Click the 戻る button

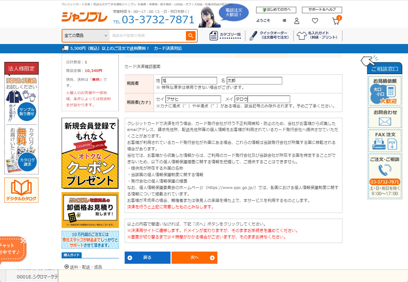(x=147, y=258)
